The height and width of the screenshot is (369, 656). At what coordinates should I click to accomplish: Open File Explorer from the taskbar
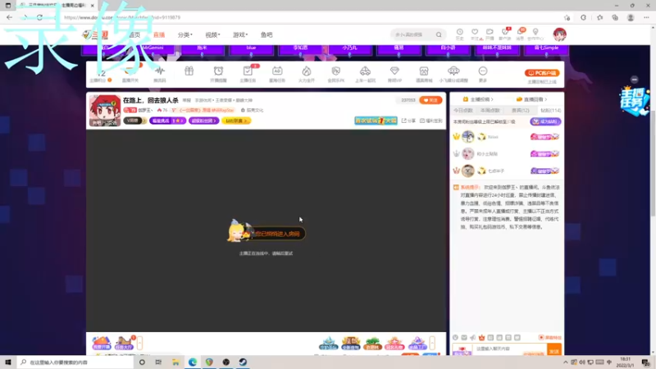point(175,362)
